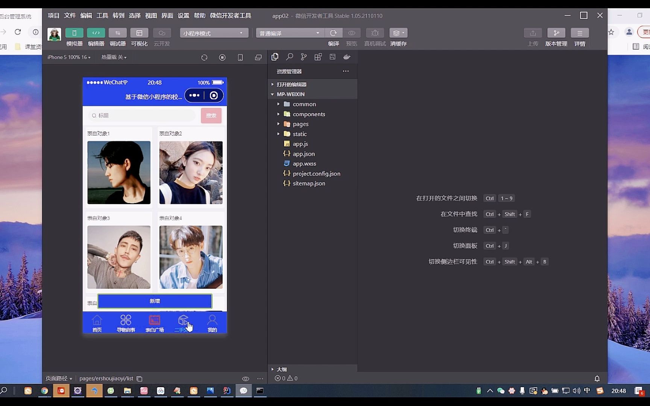Click the 编译 compile button

click(334, 33)
